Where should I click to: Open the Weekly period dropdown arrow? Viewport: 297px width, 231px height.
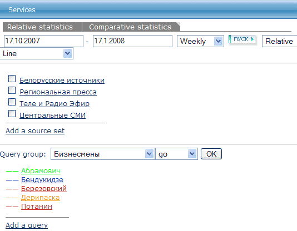point(218,41)
